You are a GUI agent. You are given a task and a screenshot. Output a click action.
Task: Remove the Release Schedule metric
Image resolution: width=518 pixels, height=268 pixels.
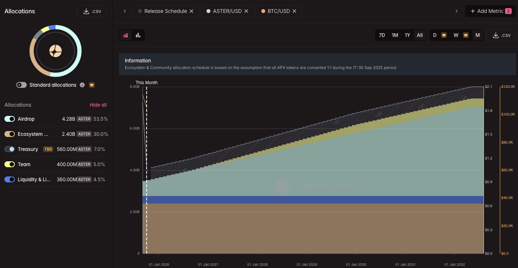point(191,11)
